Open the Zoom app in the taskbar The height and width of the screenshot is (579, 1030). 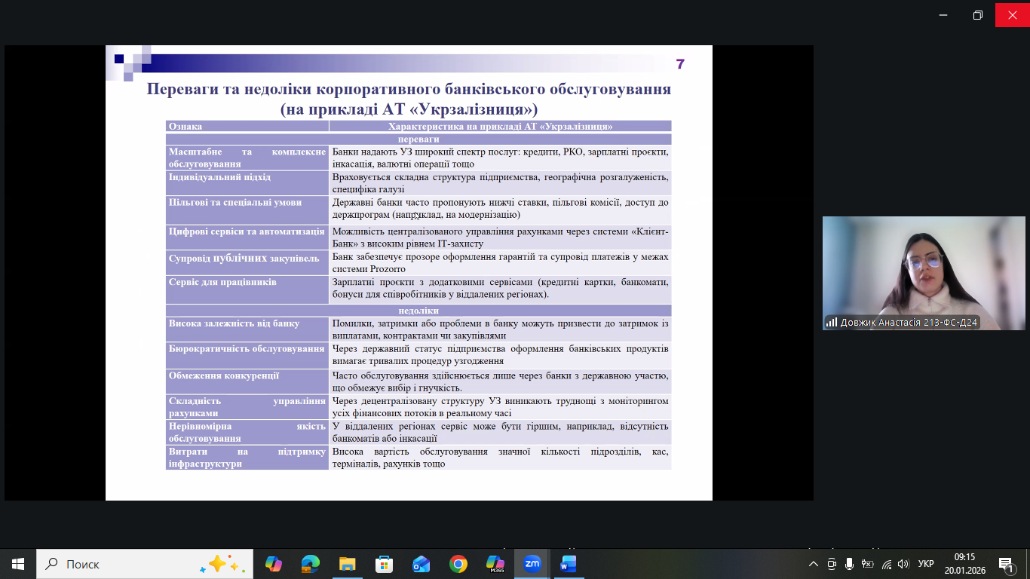(532, 564)
